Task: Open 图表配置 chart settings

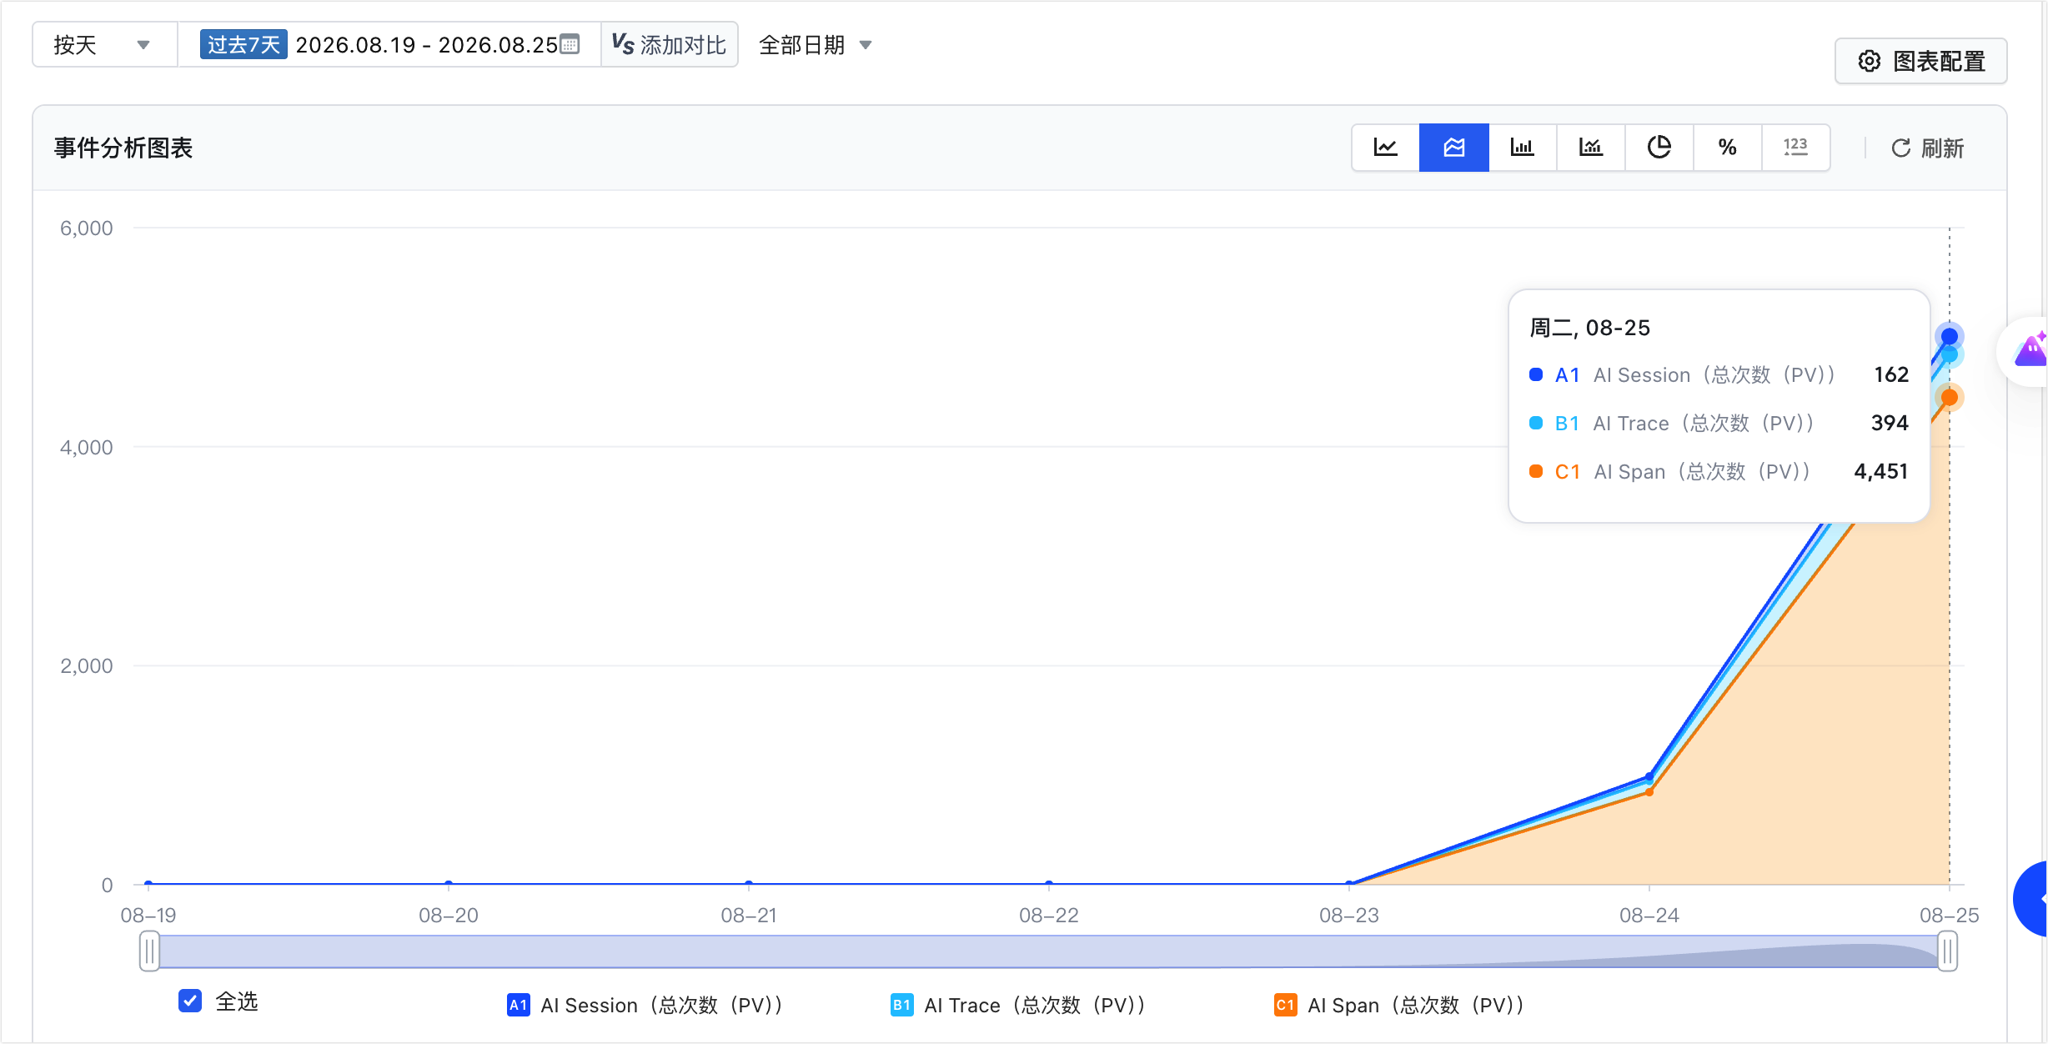Action: (x=1920, y=61)
